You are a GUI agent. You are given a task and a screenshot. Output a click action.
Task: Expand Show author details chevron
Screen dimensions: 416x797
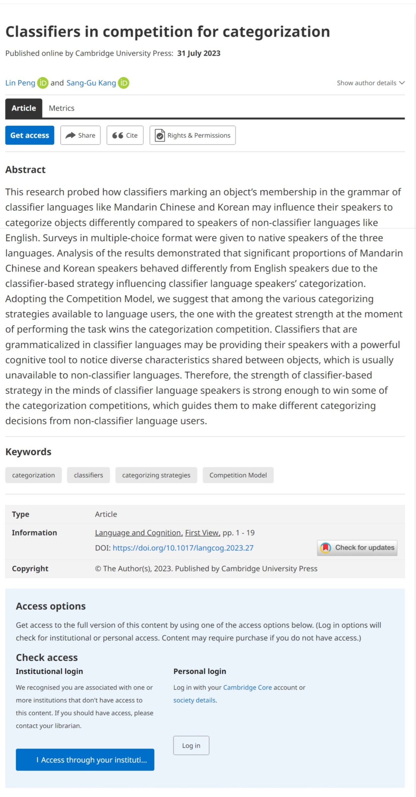pos(402,83)
